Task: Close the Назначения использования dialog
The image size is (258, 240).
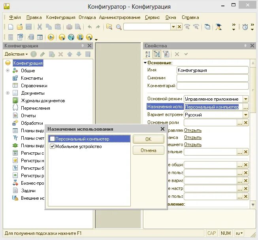Action: coord(162,129)
